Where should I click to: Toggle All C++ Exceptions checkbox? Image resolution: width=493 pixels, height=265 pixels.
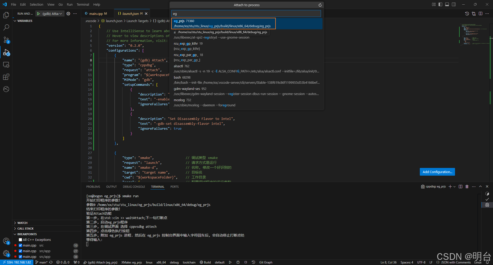[x=21, y=240]
